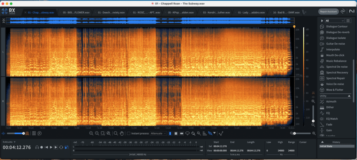Viewport: 357px width, 160px height.
Task: Toggle right channel R selector
Action: 3,101
